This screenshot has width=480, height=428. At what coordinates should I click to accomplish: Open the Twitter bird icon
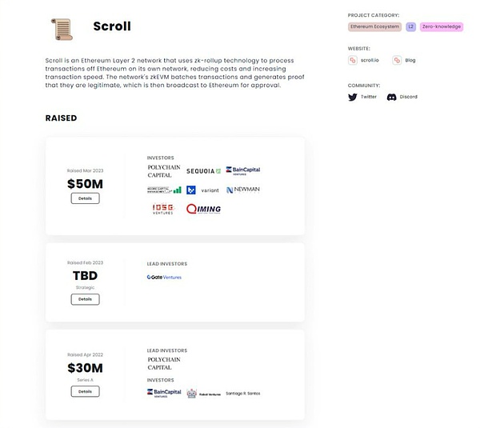point(353,97)
